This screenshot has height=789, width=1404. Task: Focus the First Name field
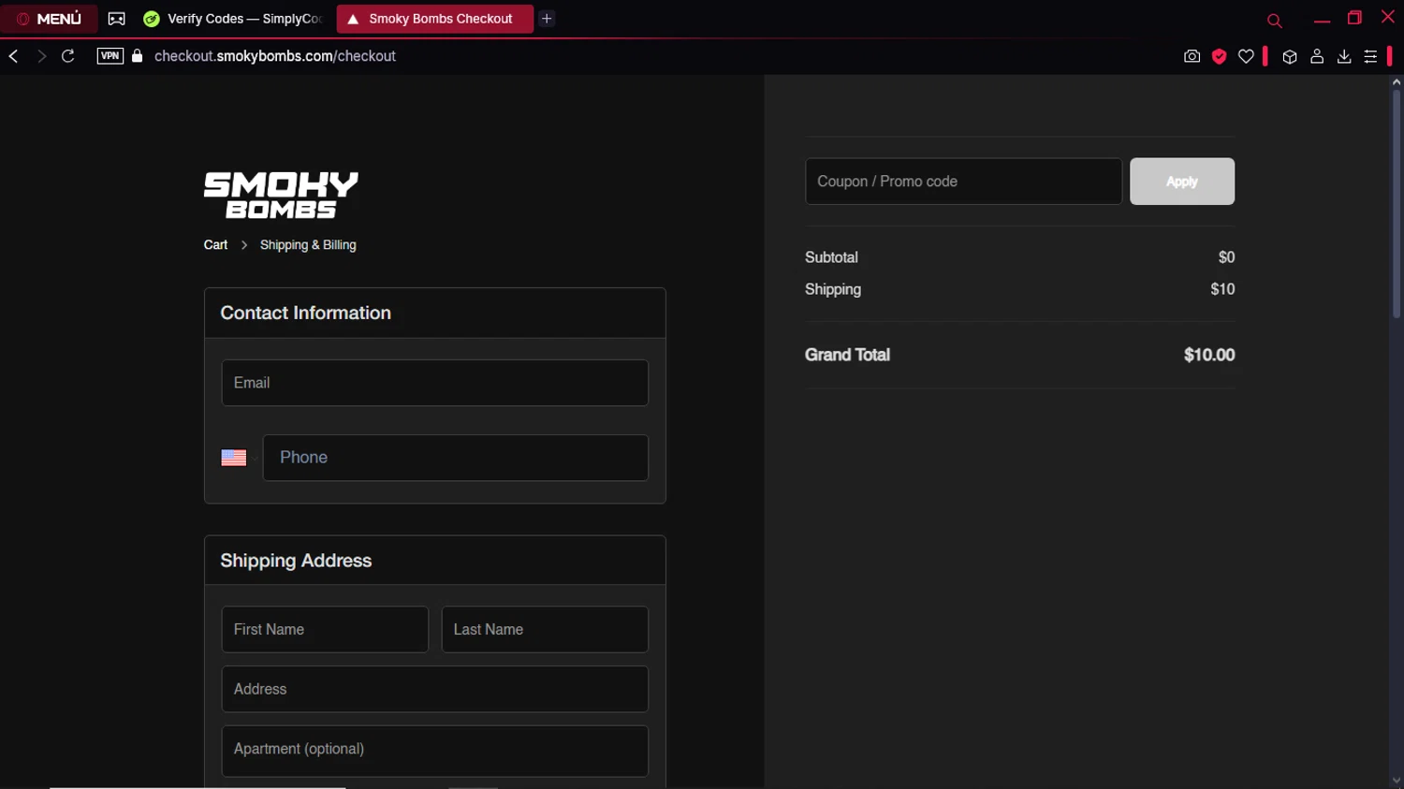pyautogui.click(x=325, y=630)
